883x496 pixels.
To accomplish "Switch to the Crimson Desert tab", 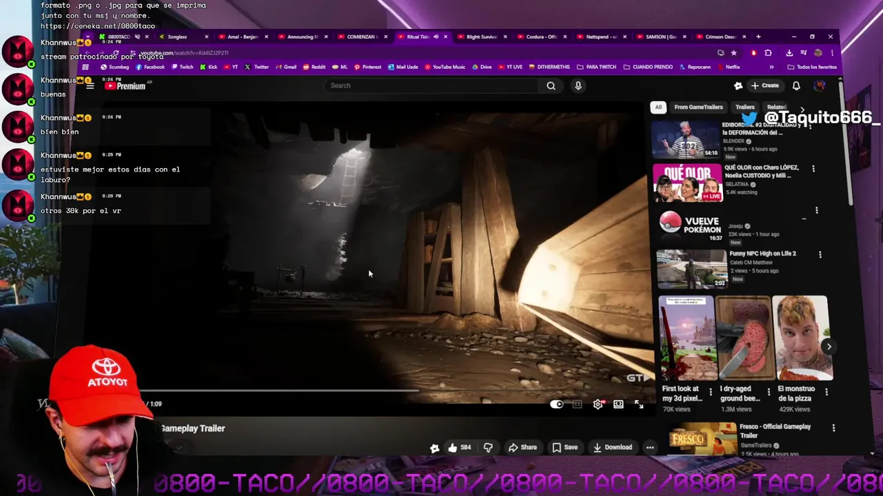I will (720, 37).
